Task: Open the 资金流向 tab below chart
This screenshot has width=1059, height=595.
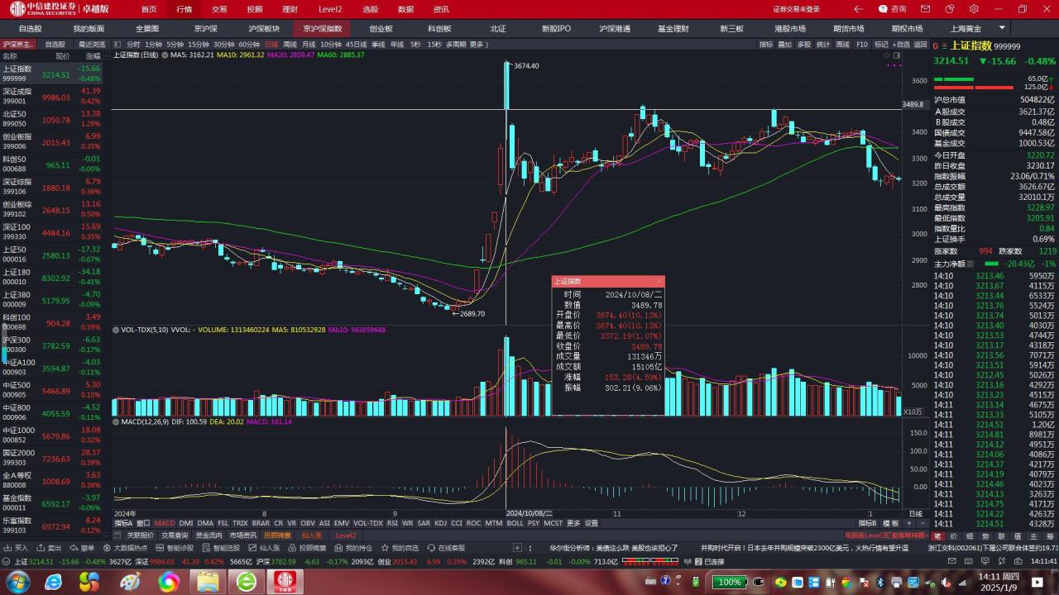Action: pos(208,535)
